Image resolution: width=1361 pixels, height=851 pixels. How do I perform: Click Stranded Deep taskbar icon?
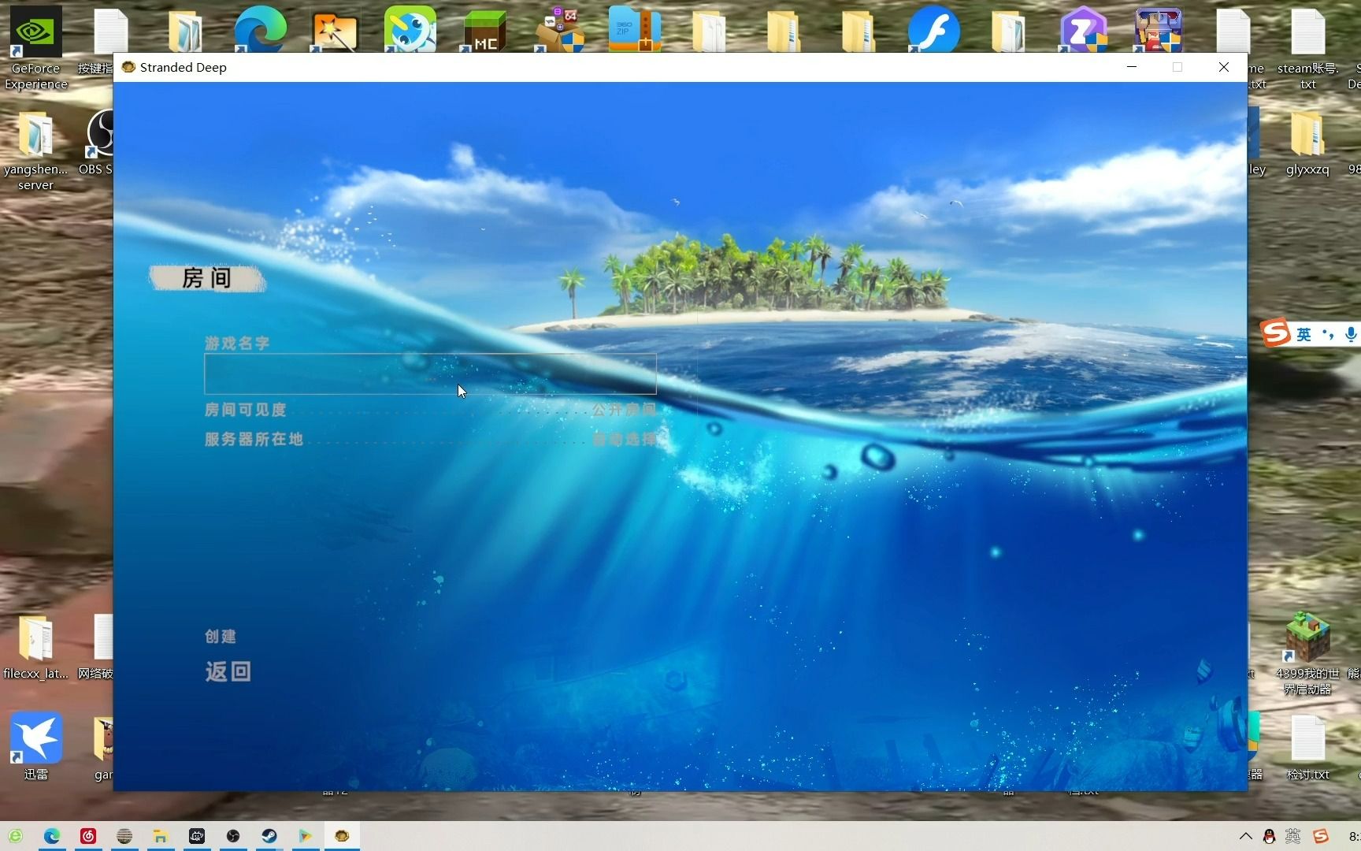[342, 836]
